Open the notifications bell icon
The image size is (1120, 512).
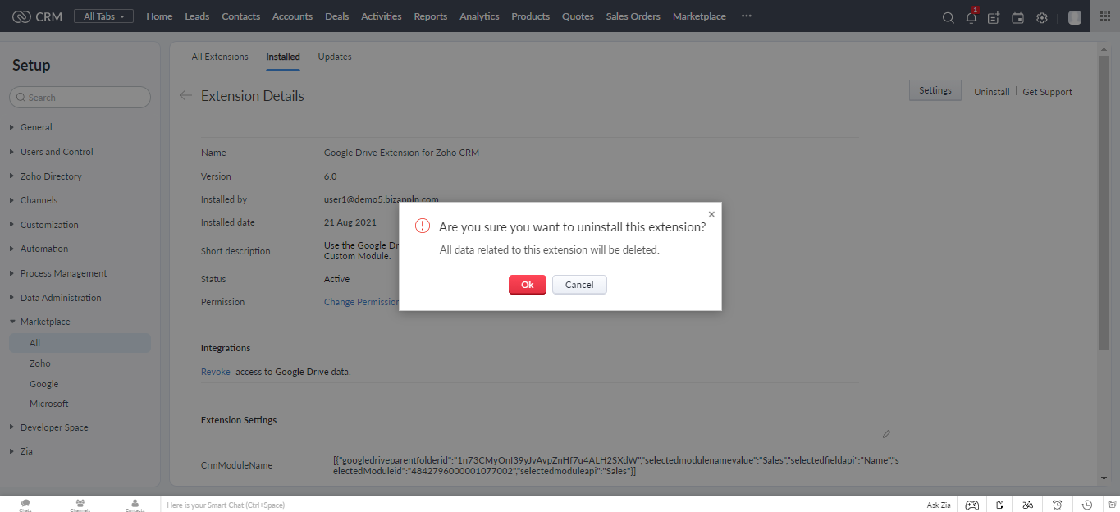tap(971, 17)
